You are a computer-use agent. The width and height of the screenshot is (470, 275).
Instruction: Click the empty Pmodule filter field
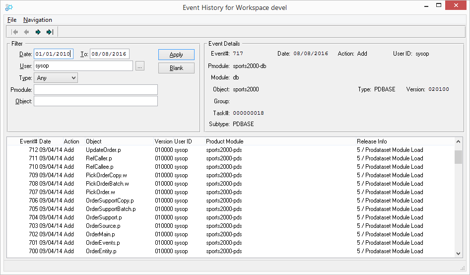[x=96, y=90]
